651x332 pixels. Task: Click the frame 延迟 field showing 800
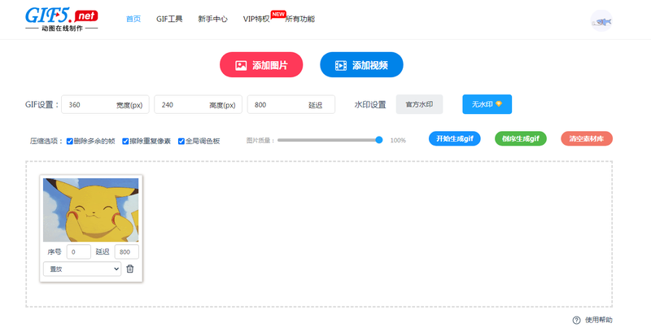pos(127,252)
